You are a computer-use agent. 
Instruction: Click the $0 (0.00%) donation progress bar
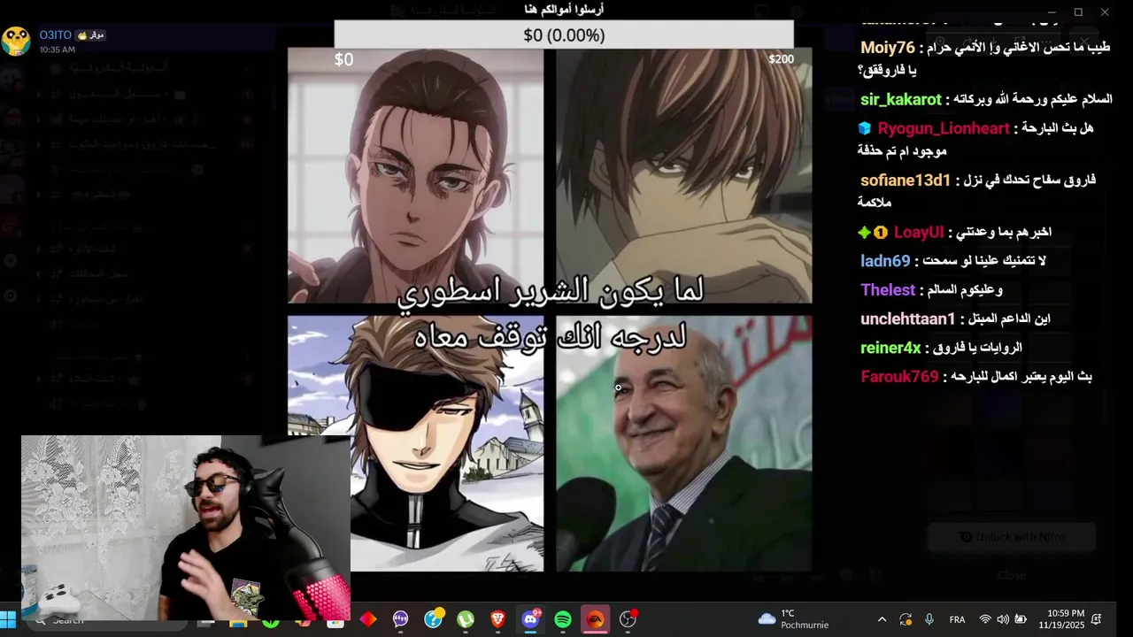click(x=564, y=35)
